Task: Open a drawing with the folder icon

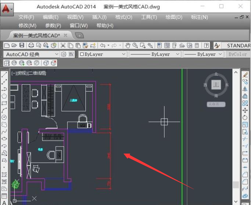Action: (14, 46)
